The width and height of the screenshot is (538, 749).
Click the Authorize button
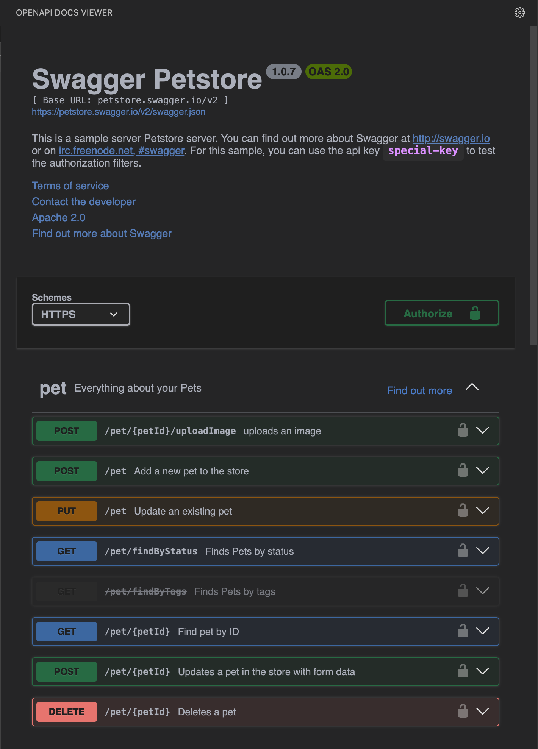(442, 313)
